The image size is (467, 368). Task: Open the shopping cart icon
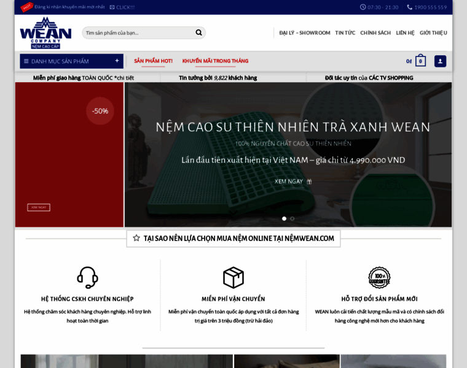[420, 61]
